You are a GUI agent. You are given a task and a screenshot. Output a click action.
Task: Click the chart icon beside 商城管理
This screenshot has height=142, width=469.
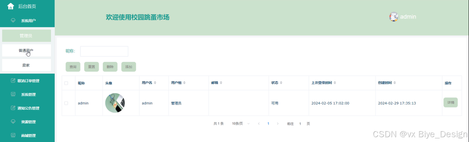coord(13,135)
